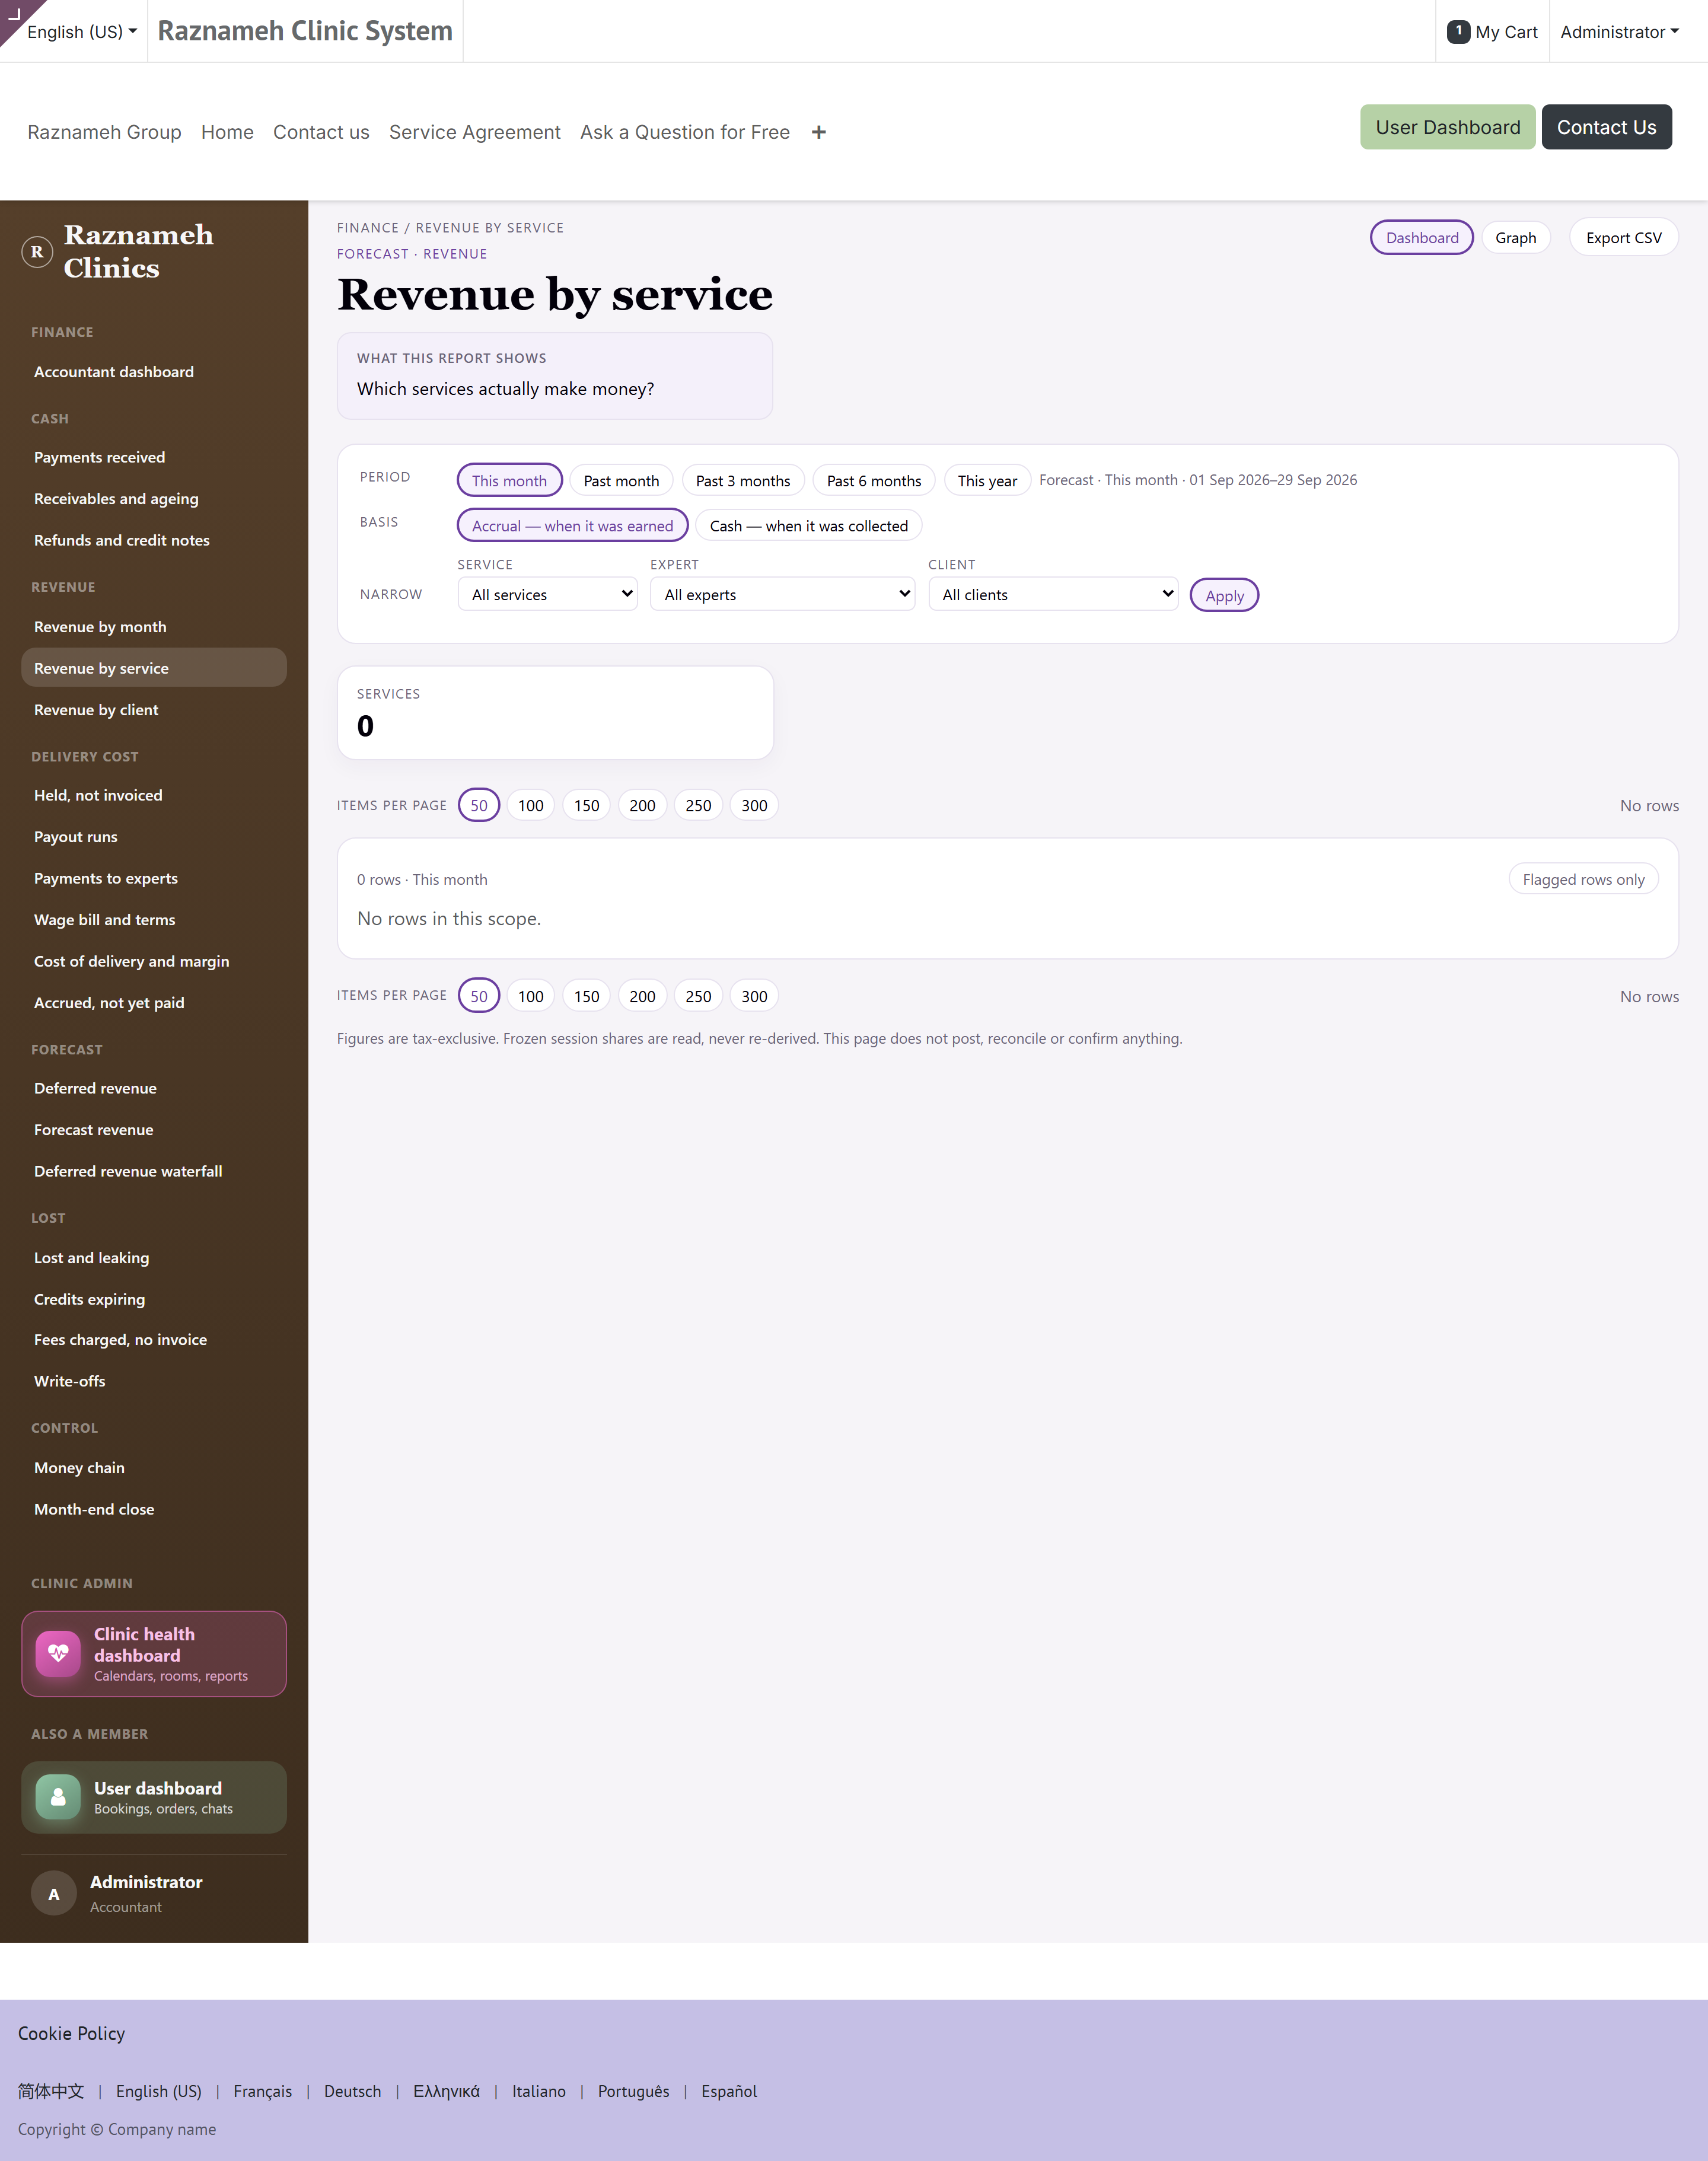Click the Administrator avatar circle in sidebar
This screenshot has height=2161, width=1708.
[x=54, y=1893]
